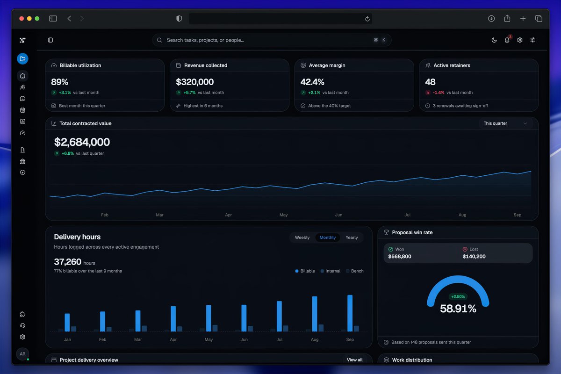Open the This quarter dropdown
This screenshot has height=374, width=561.
point(505,123)
